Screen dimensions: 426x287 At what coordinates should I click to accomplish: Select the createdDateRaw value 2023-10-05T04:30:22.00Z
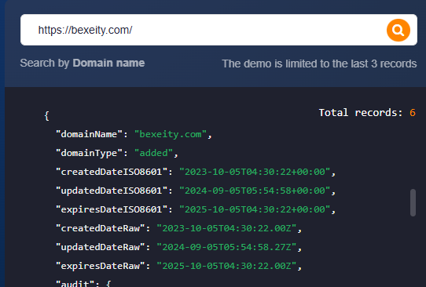(x=226, y=228)
